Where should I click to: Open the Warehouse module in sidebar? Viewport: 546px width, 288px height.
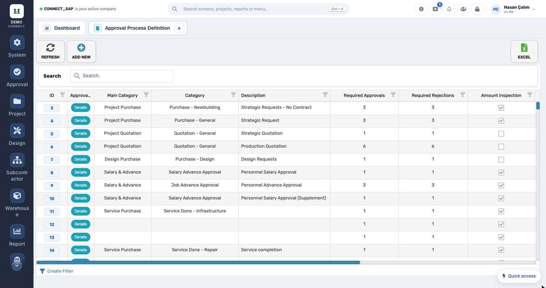point(17,203)
